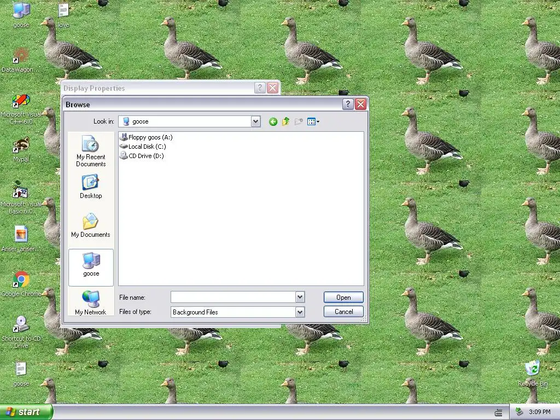Image resolution: width=560 pixels, height=420 pixels.
Task: Select goose computer in places bar
Action: pos(91,267)
